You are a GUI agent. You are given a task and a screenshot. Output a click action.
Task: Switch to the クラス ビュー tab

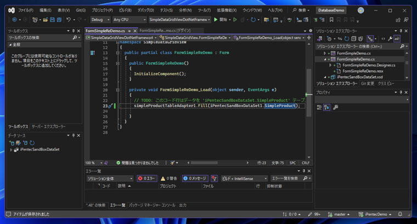386,83
